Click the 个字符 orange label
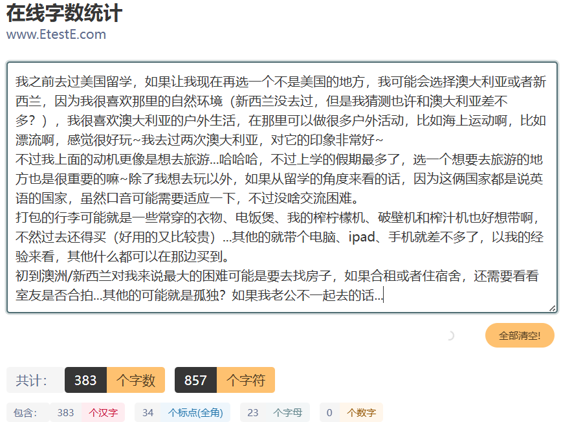Screen dimensions: 561x422 click(x=245, y=380)
